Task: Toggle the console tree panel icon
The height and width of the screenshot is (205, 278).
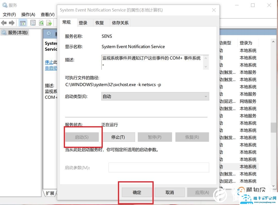Action: tap(23, 23)
